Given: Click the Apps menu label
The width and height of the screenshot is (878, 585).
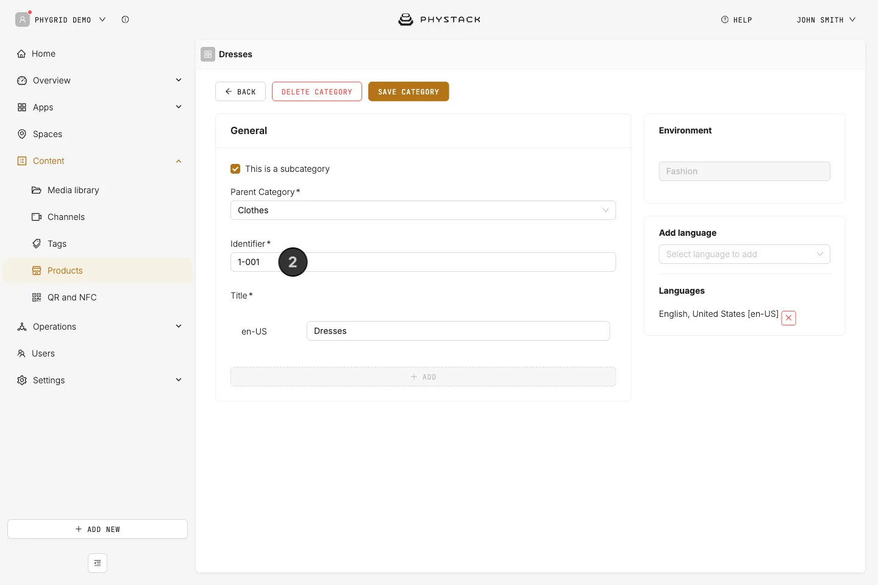Looking at the screenshot, I should 43,107.
